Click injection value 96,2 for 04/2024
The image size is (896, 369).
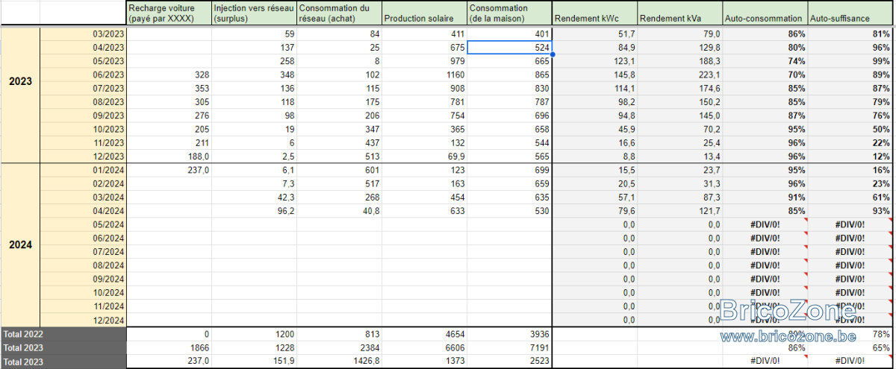pyautogui.click(x=254, y=211)
